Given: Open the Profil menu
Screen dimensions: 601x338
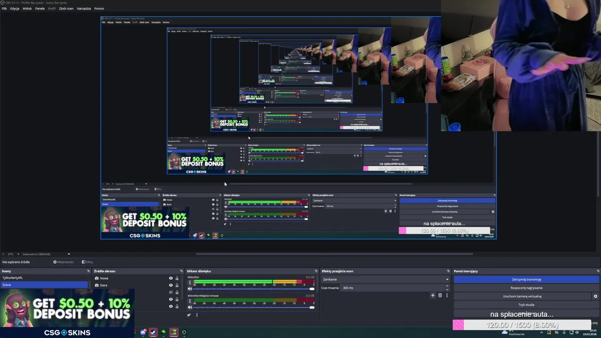Looking at the screenshot, I should pyautogui.click(x=52, y=8).
